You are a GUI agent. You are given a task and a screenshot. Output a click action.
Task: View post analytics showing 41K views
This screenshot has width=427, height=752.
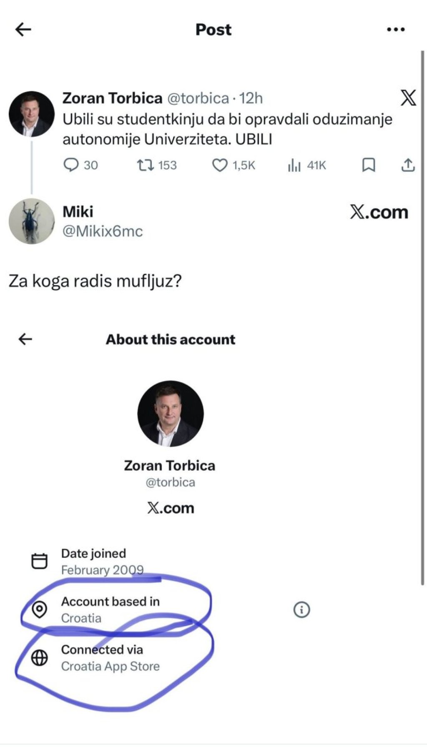click(294, 166)
